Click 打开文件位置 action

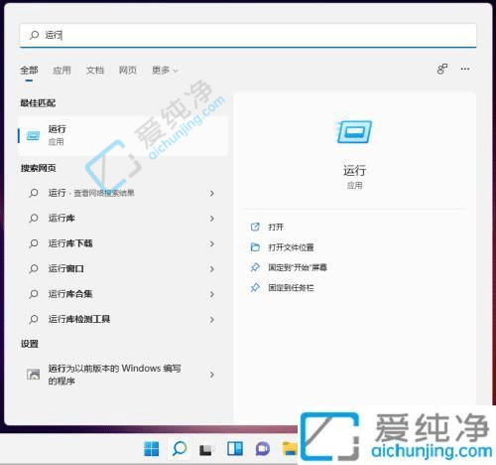[291, 247]
